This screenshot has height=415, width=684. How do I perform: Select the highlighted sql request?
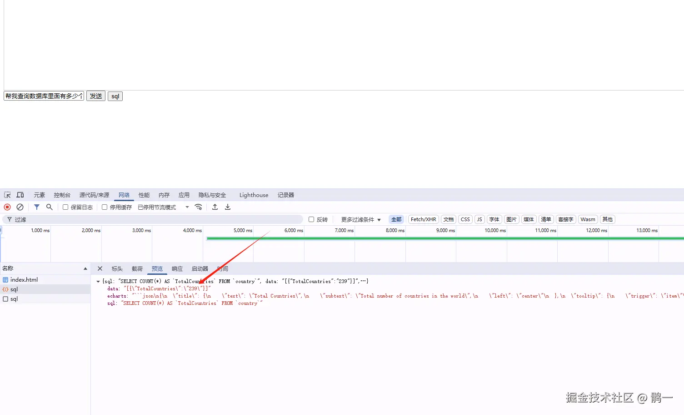point(45,289)
